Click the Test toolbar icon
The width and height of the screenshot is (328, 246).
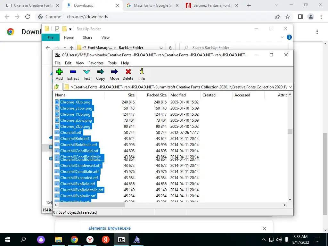point(87,74)
